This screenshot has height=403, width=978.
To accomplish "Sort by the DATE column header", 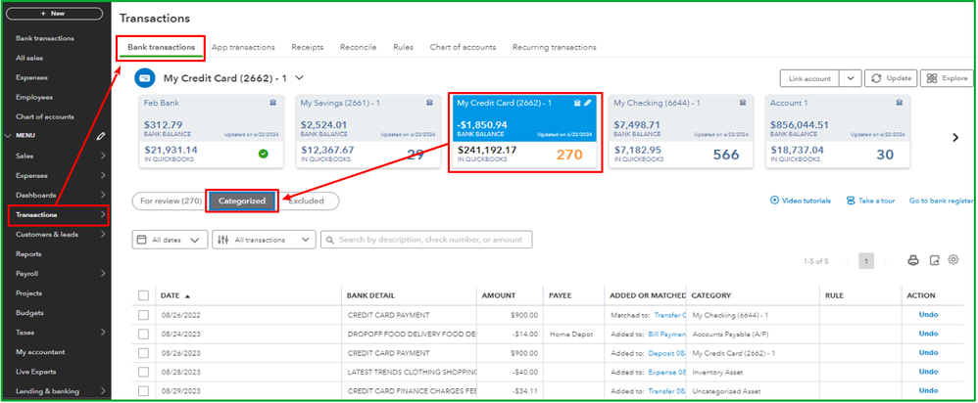I will [175, 295].
